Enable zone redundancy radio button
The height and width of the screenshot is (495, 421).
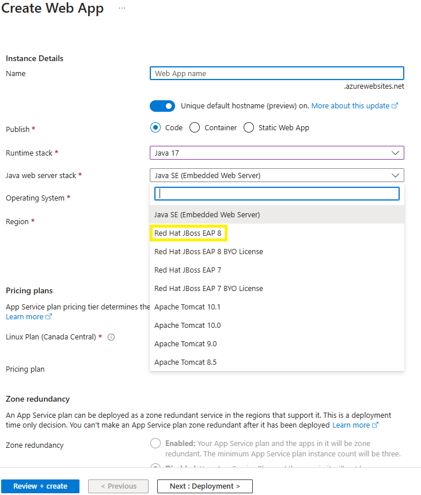(155, 443)
